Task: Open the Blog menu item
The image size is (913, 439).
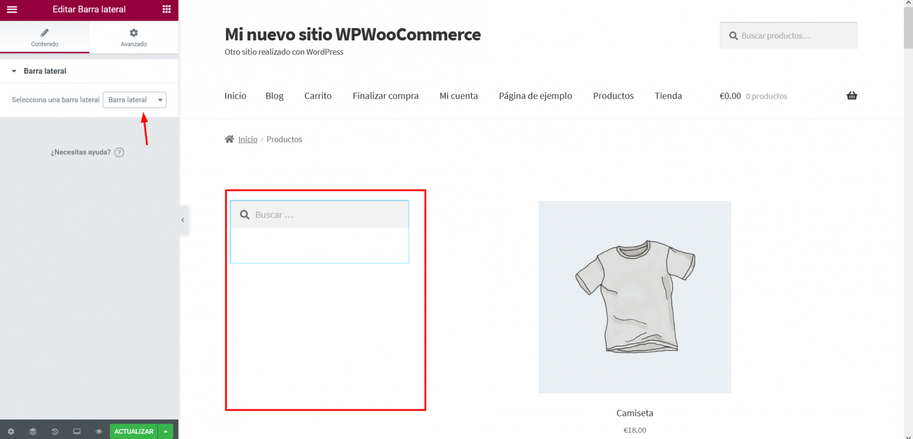Action: coord(275,96)
